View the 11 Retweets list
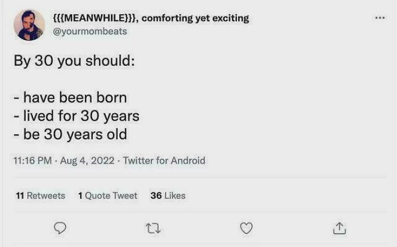The image size is (397, 247). 40,195
